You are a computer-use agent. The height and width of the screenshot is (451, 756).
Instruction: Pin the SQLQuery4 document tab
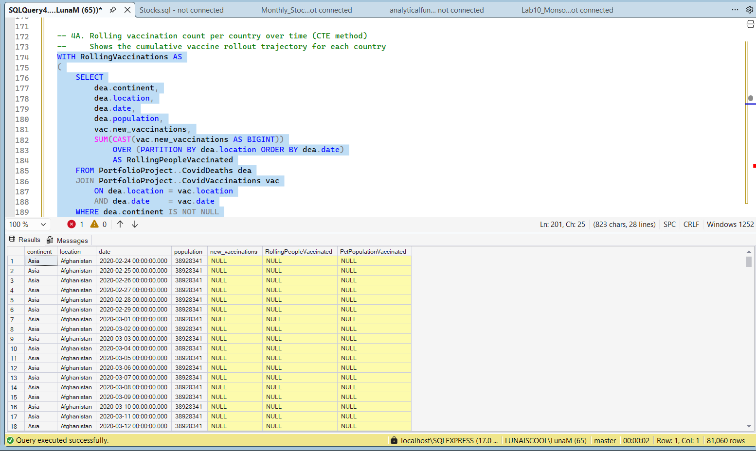(x=113, y=10)
